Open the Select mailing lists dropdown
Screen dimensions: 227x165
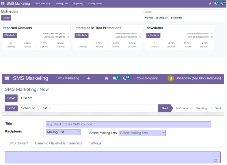[142, 133]
